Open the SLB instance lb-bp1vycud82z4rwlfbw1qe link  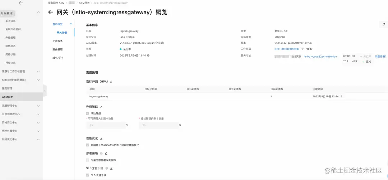pos(320,57)
